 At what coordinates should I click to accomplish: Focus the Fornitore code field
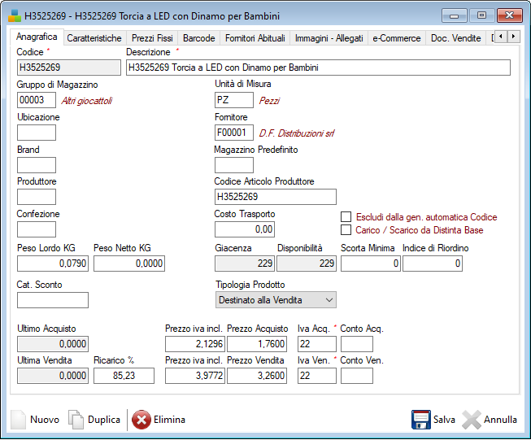(234, 133)
